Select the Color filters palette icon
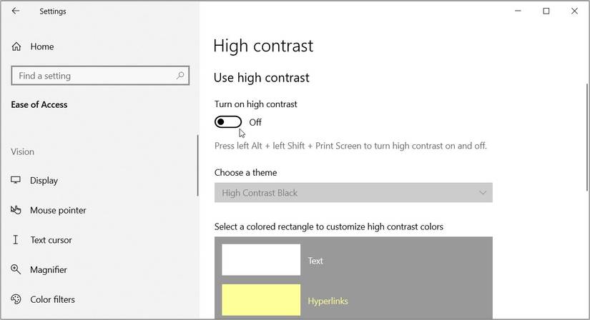 point(16,299)
